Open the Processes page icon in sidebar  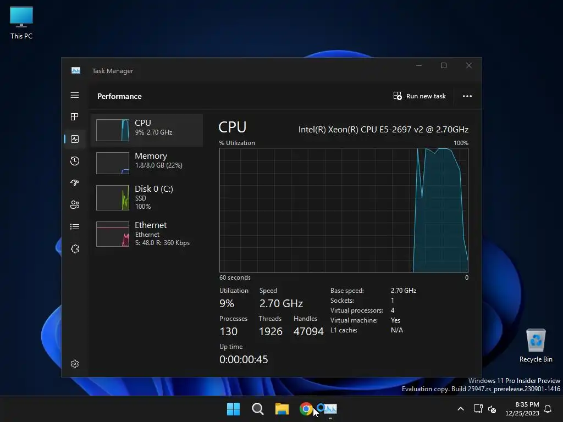(75, 116)
